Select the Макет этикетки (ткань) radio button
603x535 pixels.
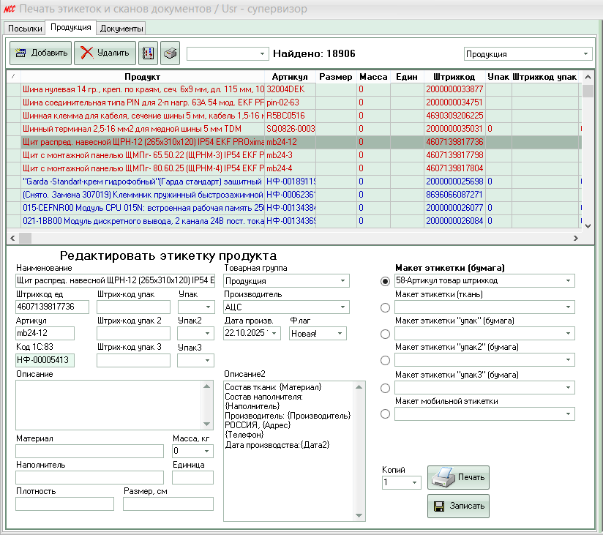pos(386,307)
